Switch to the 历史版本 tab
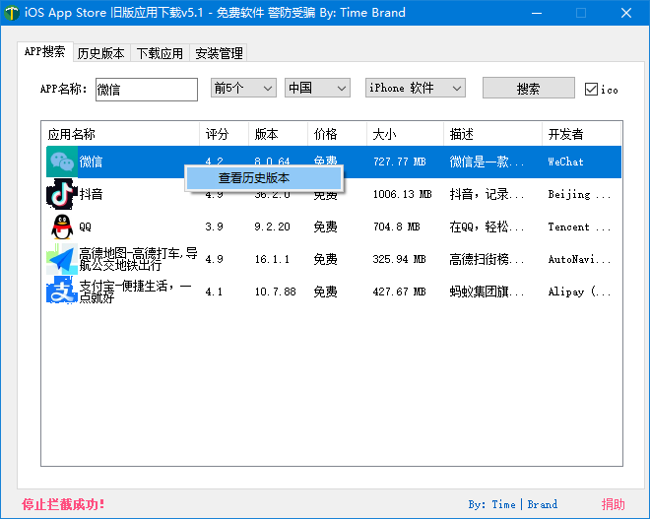 (100, 53)
